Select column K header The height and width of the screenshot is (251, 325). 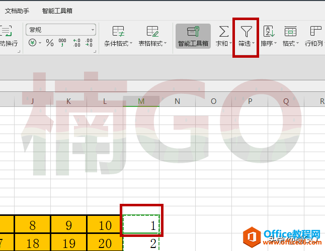click(68, 101)
